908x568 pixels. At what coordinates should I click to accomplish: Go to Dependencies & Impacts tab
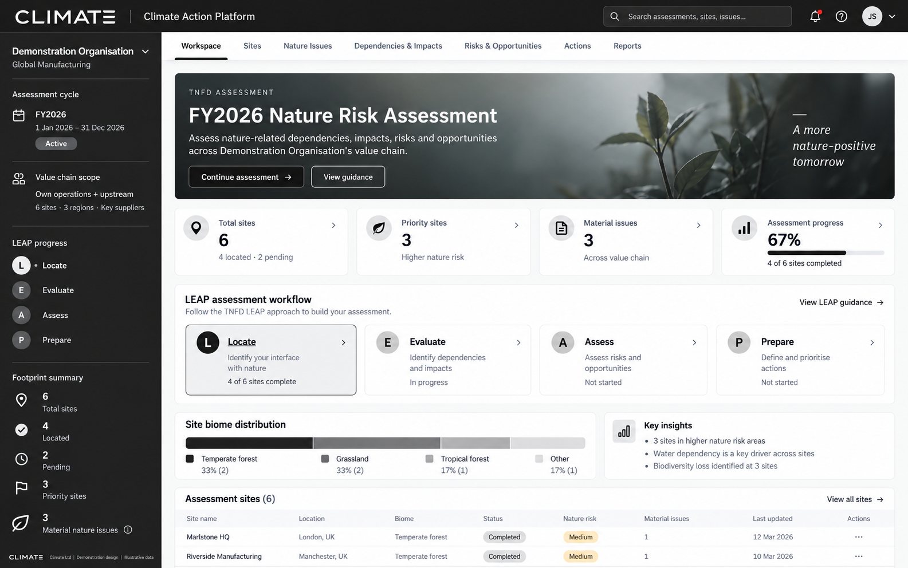[x=398, y=46]
